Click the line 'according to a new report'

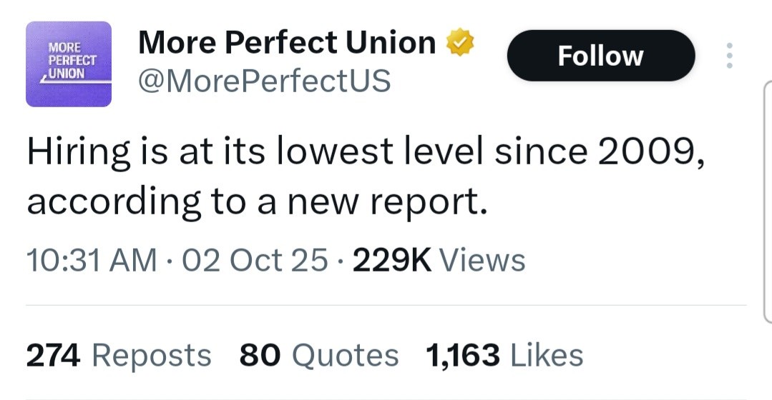[257, 202]
